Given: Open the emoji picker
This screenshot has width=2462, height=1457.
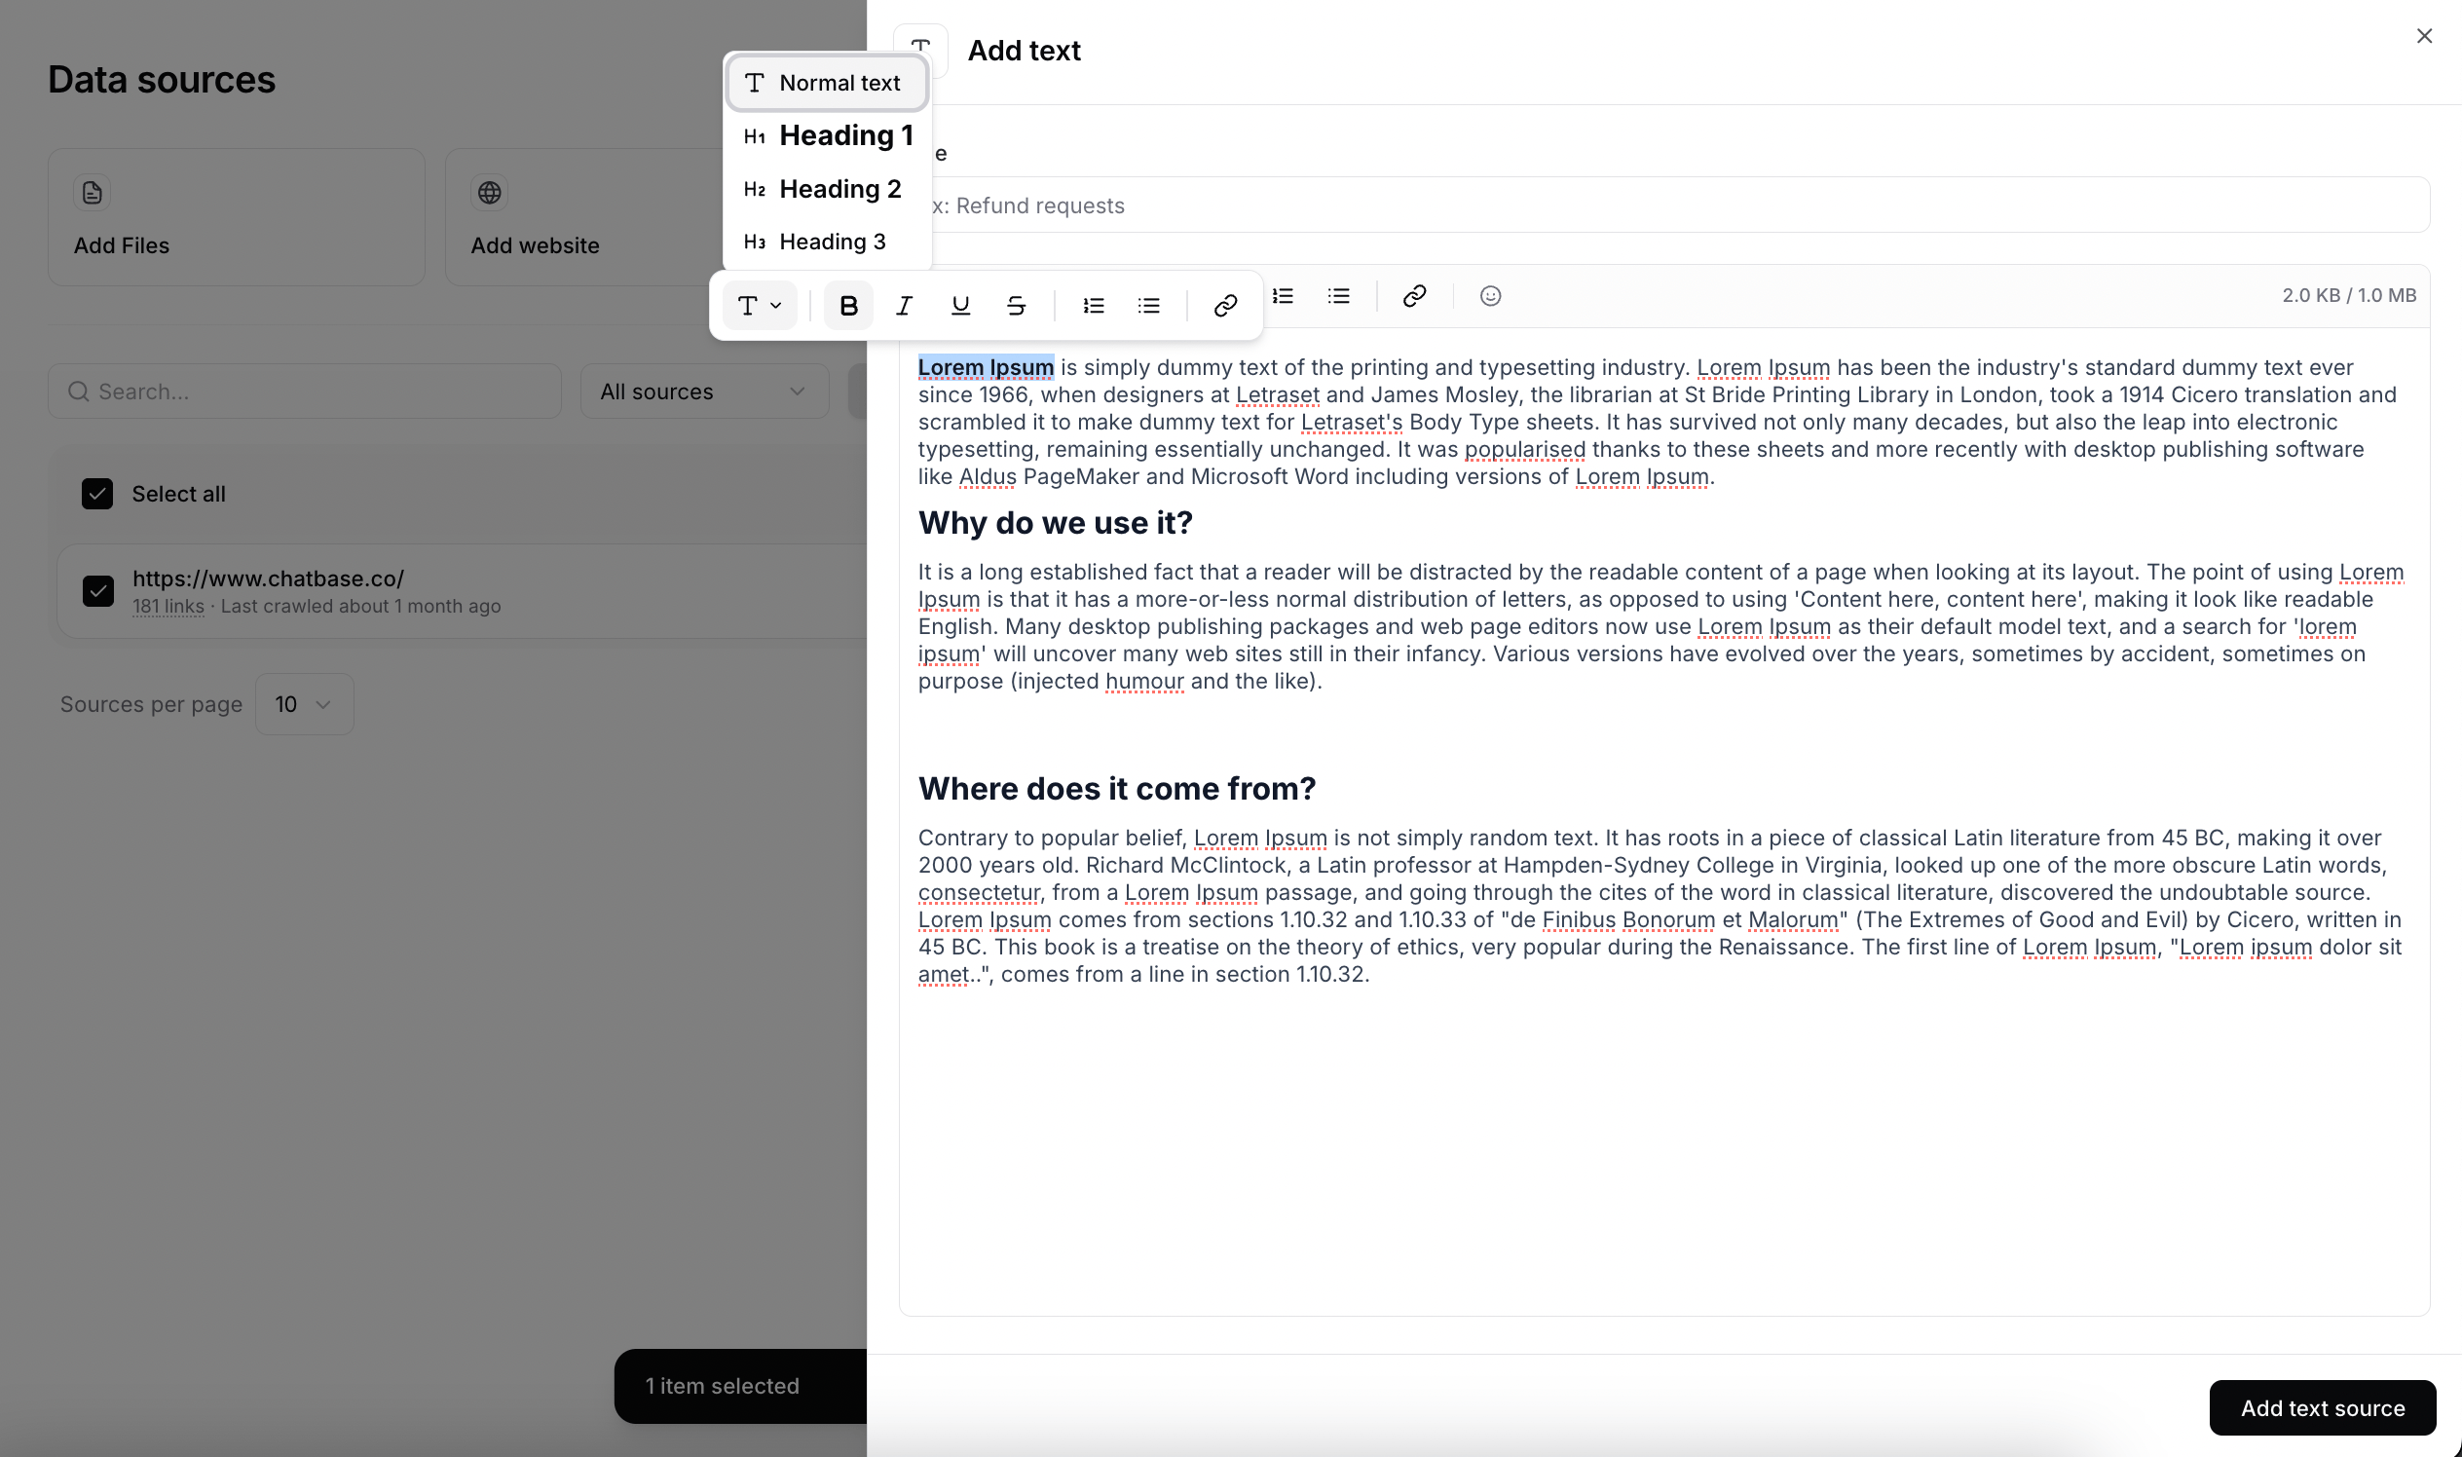Looking at the screenshot, I should click(x=1490, y=295).
